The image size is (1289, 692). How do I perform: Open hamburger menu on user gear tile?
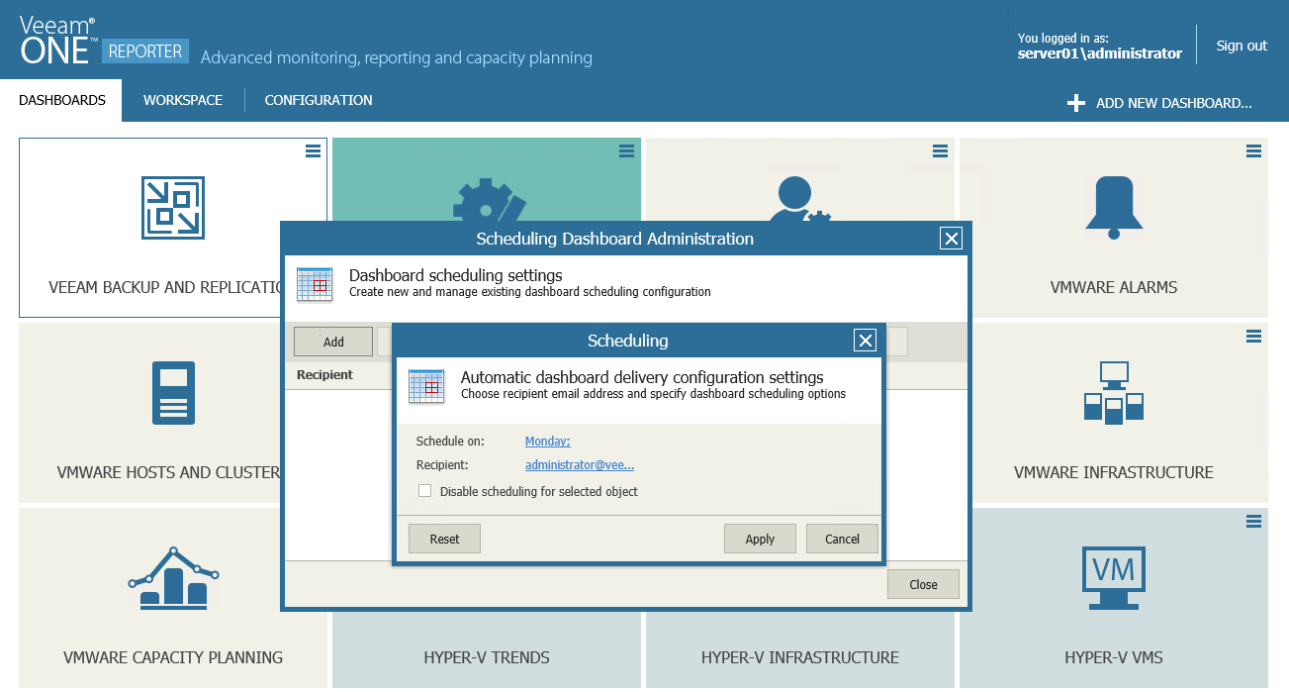940,150
